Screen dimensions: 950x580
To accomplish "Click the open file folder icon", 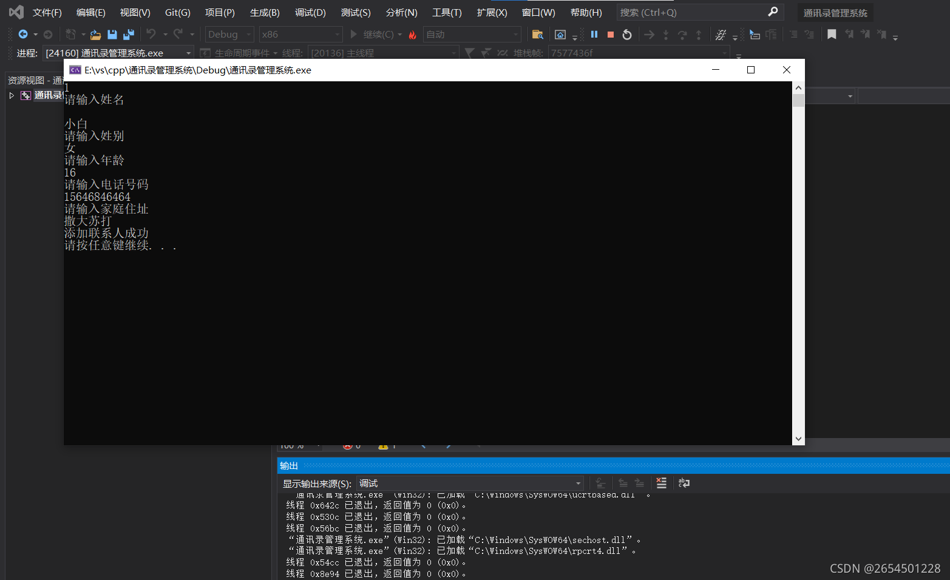I will coord(95,35).
